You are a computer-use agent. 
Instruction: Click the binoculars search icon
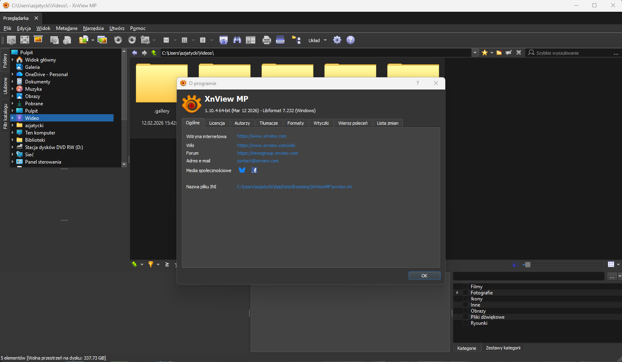tap(237, 40)
